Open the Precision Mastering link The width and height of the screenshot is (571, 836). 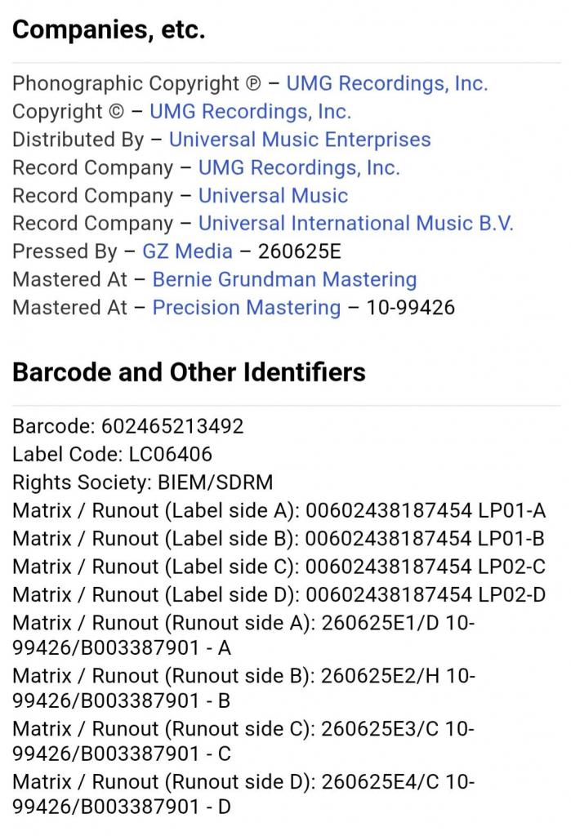click(x=247, y=308)
